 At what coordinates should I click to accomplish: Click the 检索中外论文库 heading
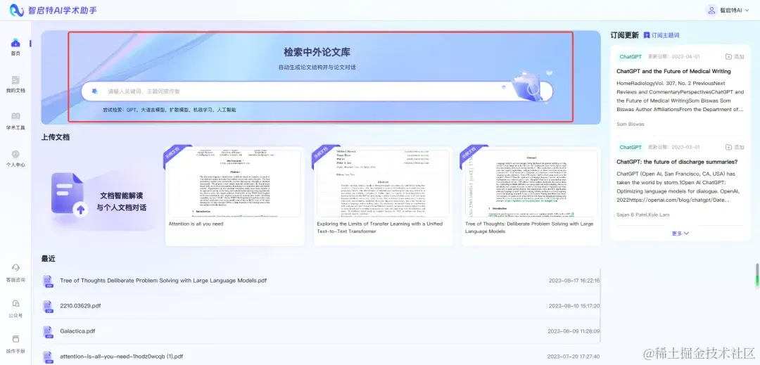[317, 52]
